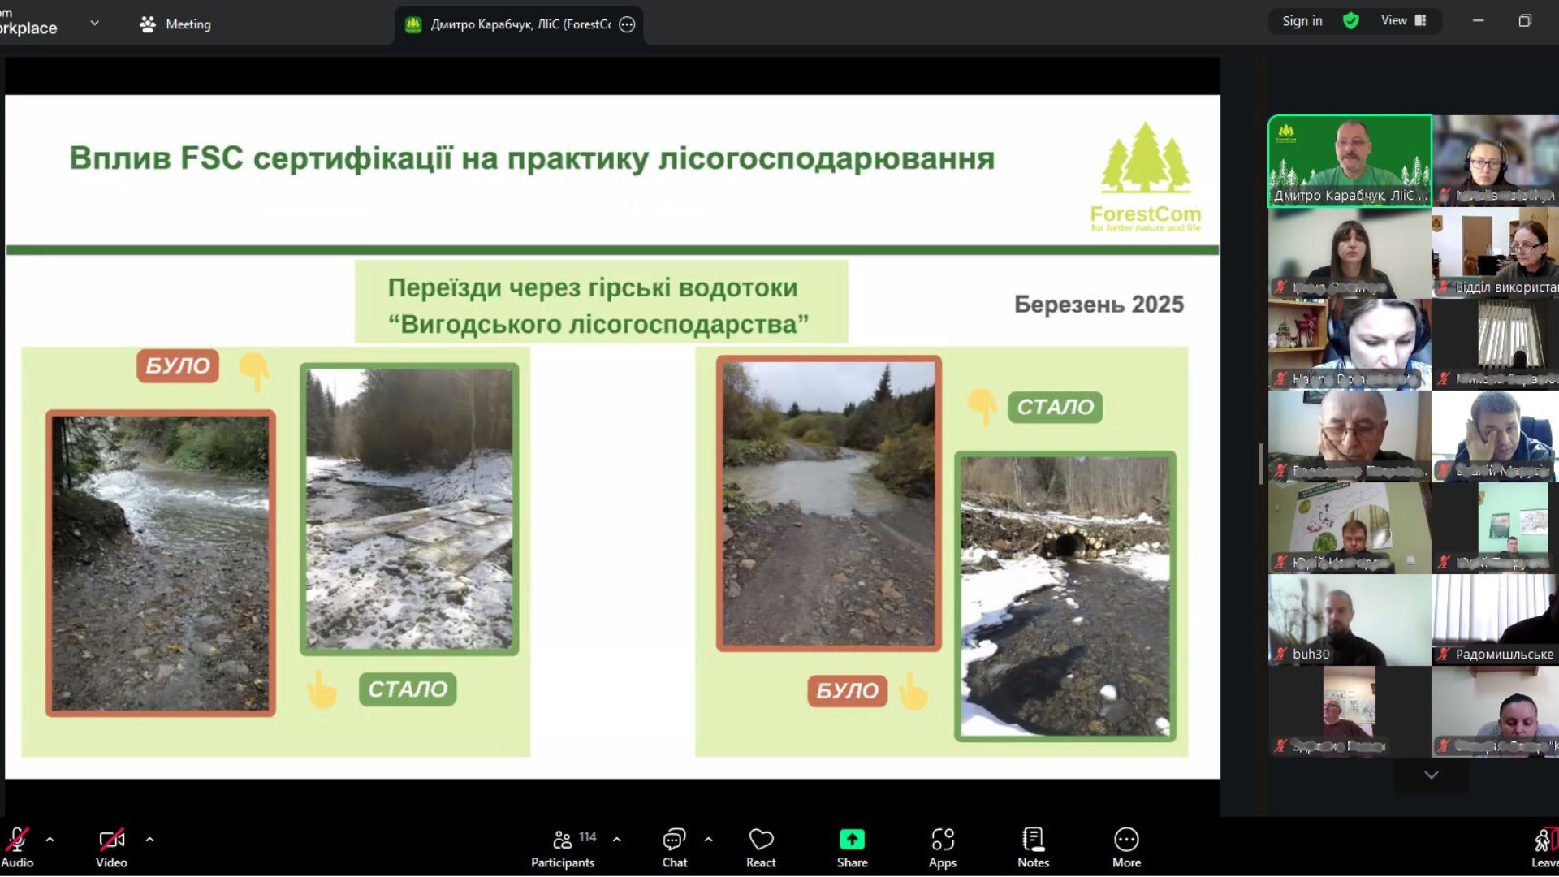Click the green encryption shield icon
1559x877 pixels.
coord(1351,21)
